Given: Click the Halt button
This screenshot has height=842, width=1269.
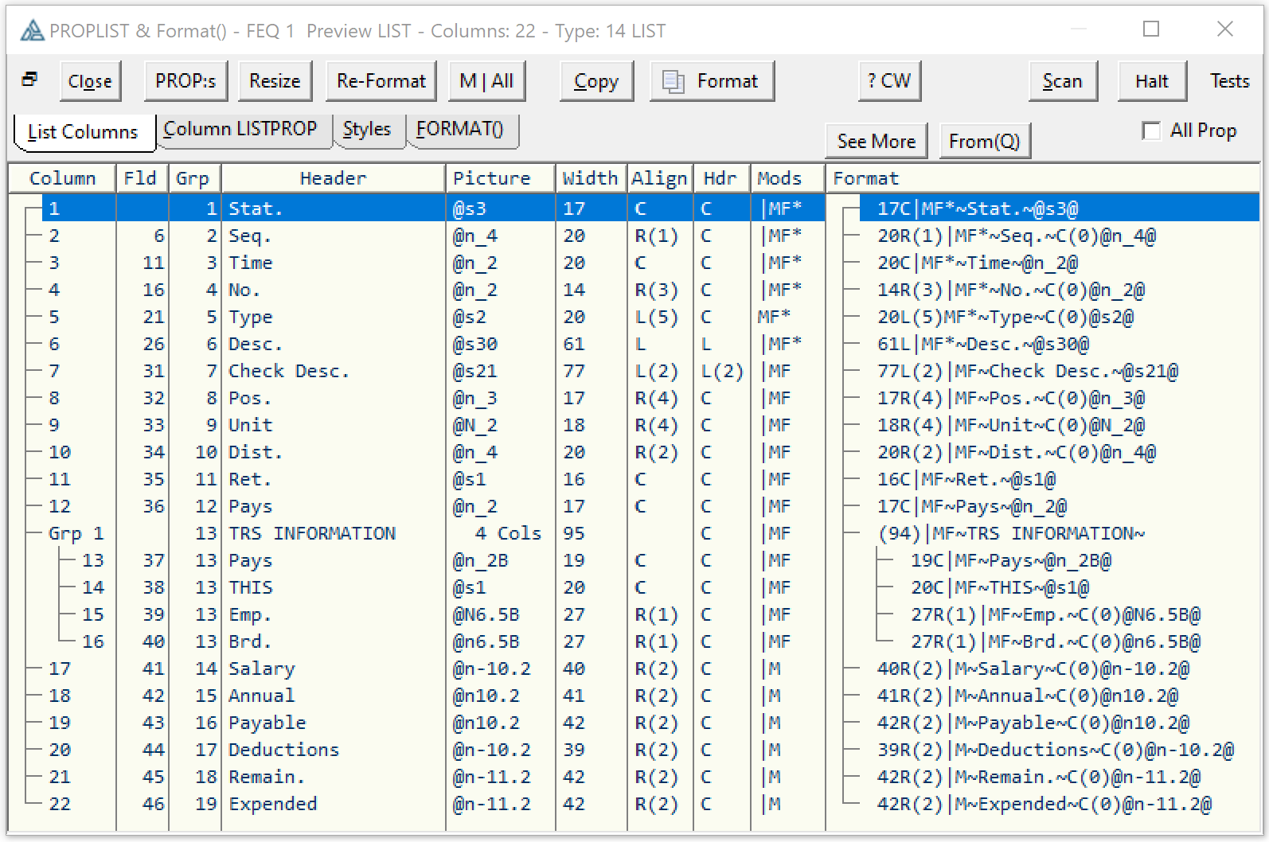Looking at the screenshot, I should point(1152,81).
